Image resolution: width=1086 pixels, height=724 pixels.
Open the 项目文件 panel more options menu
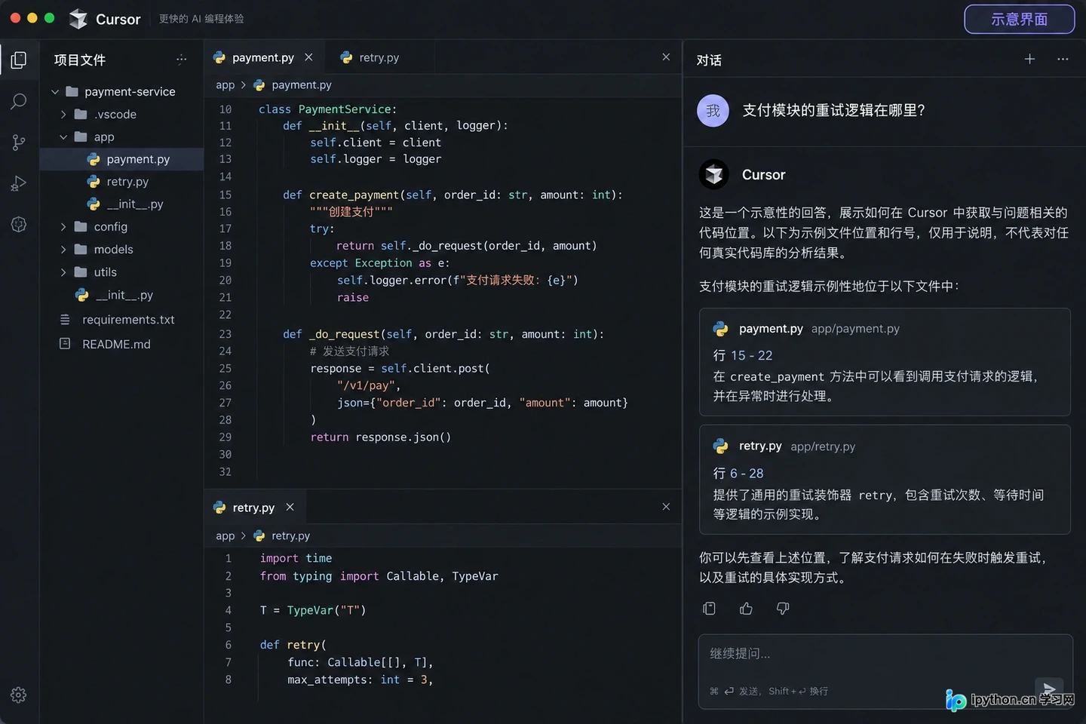tap(181, 60)
